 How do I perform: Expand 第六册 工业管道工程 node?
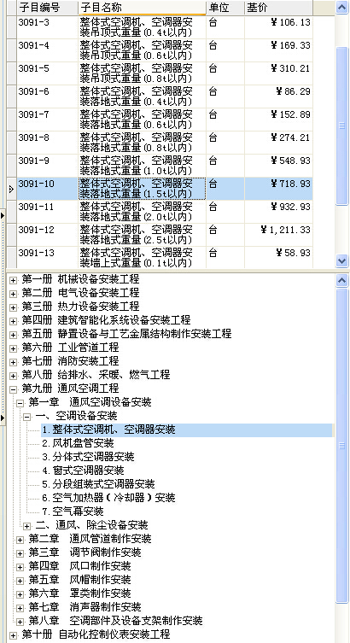coord(14,348)
